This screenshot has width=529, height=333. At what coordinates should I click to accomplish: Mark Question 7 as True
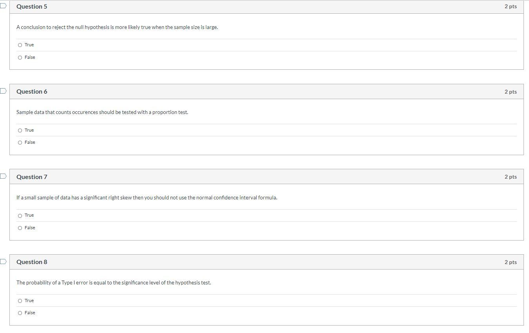pos(20,215)
